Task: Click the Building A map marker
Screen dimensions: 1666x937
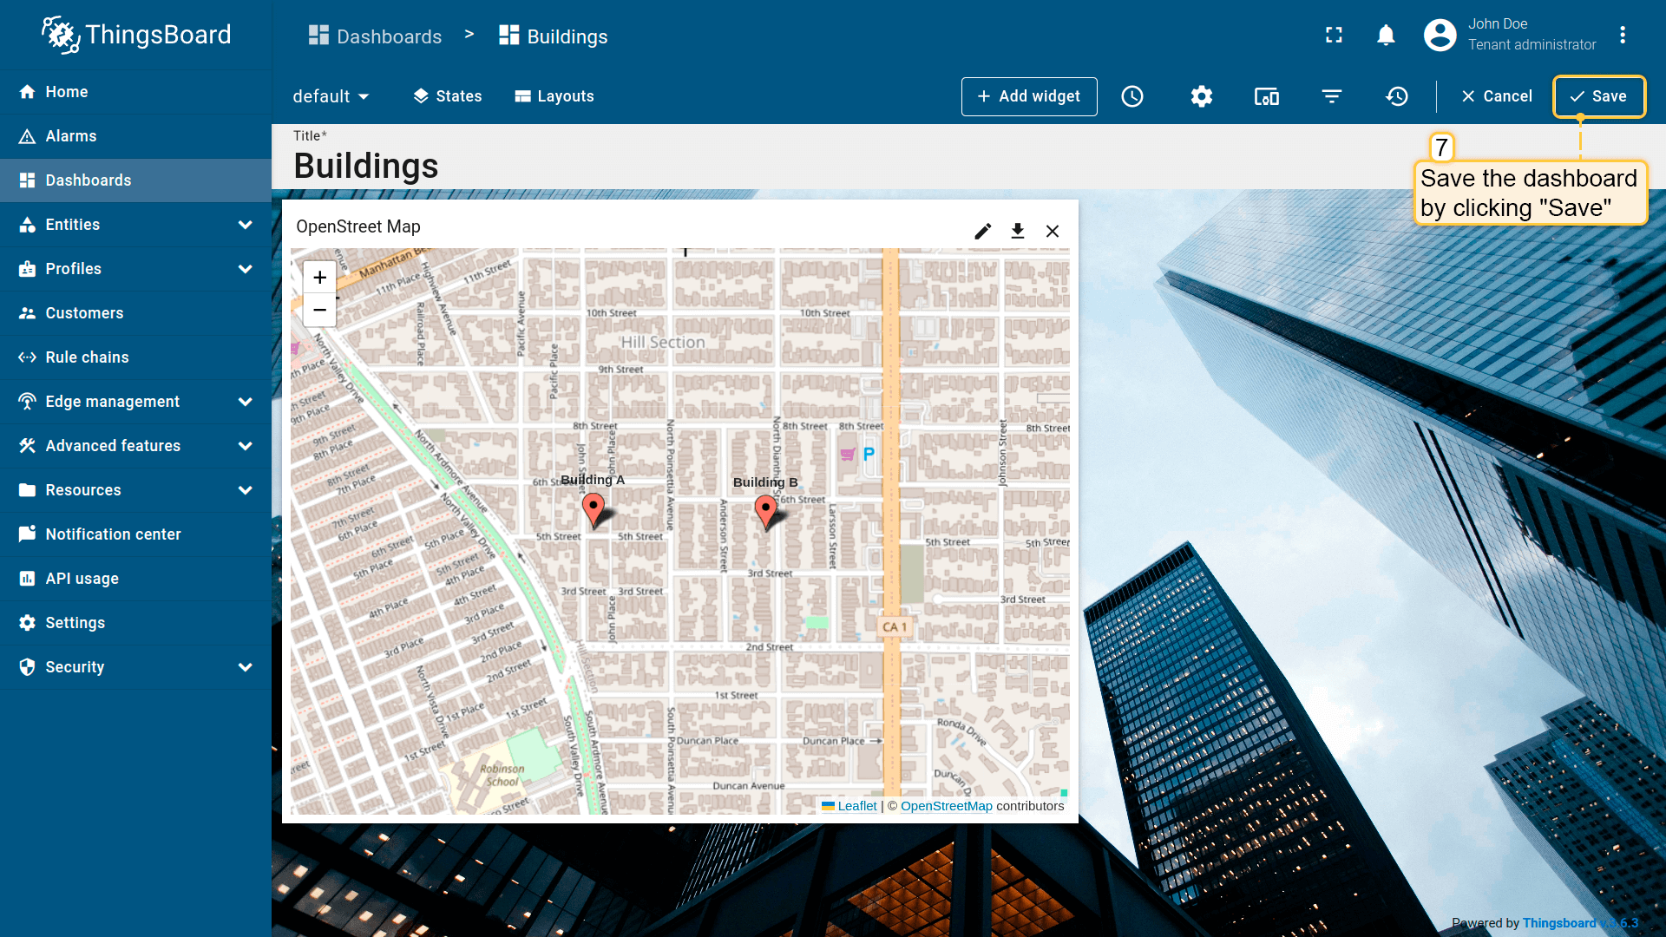Action: [x=594, y=509]
